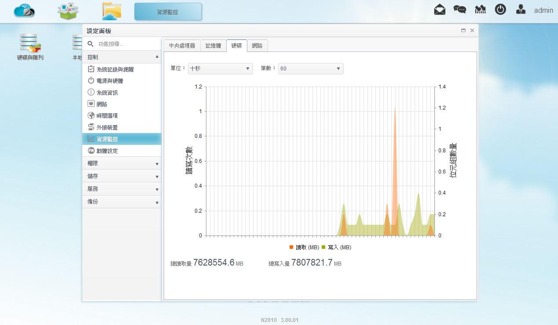The width and height of the screenshot is (558, 325).
Task: Switch to the 網路 tab
Action: [257, 46]
